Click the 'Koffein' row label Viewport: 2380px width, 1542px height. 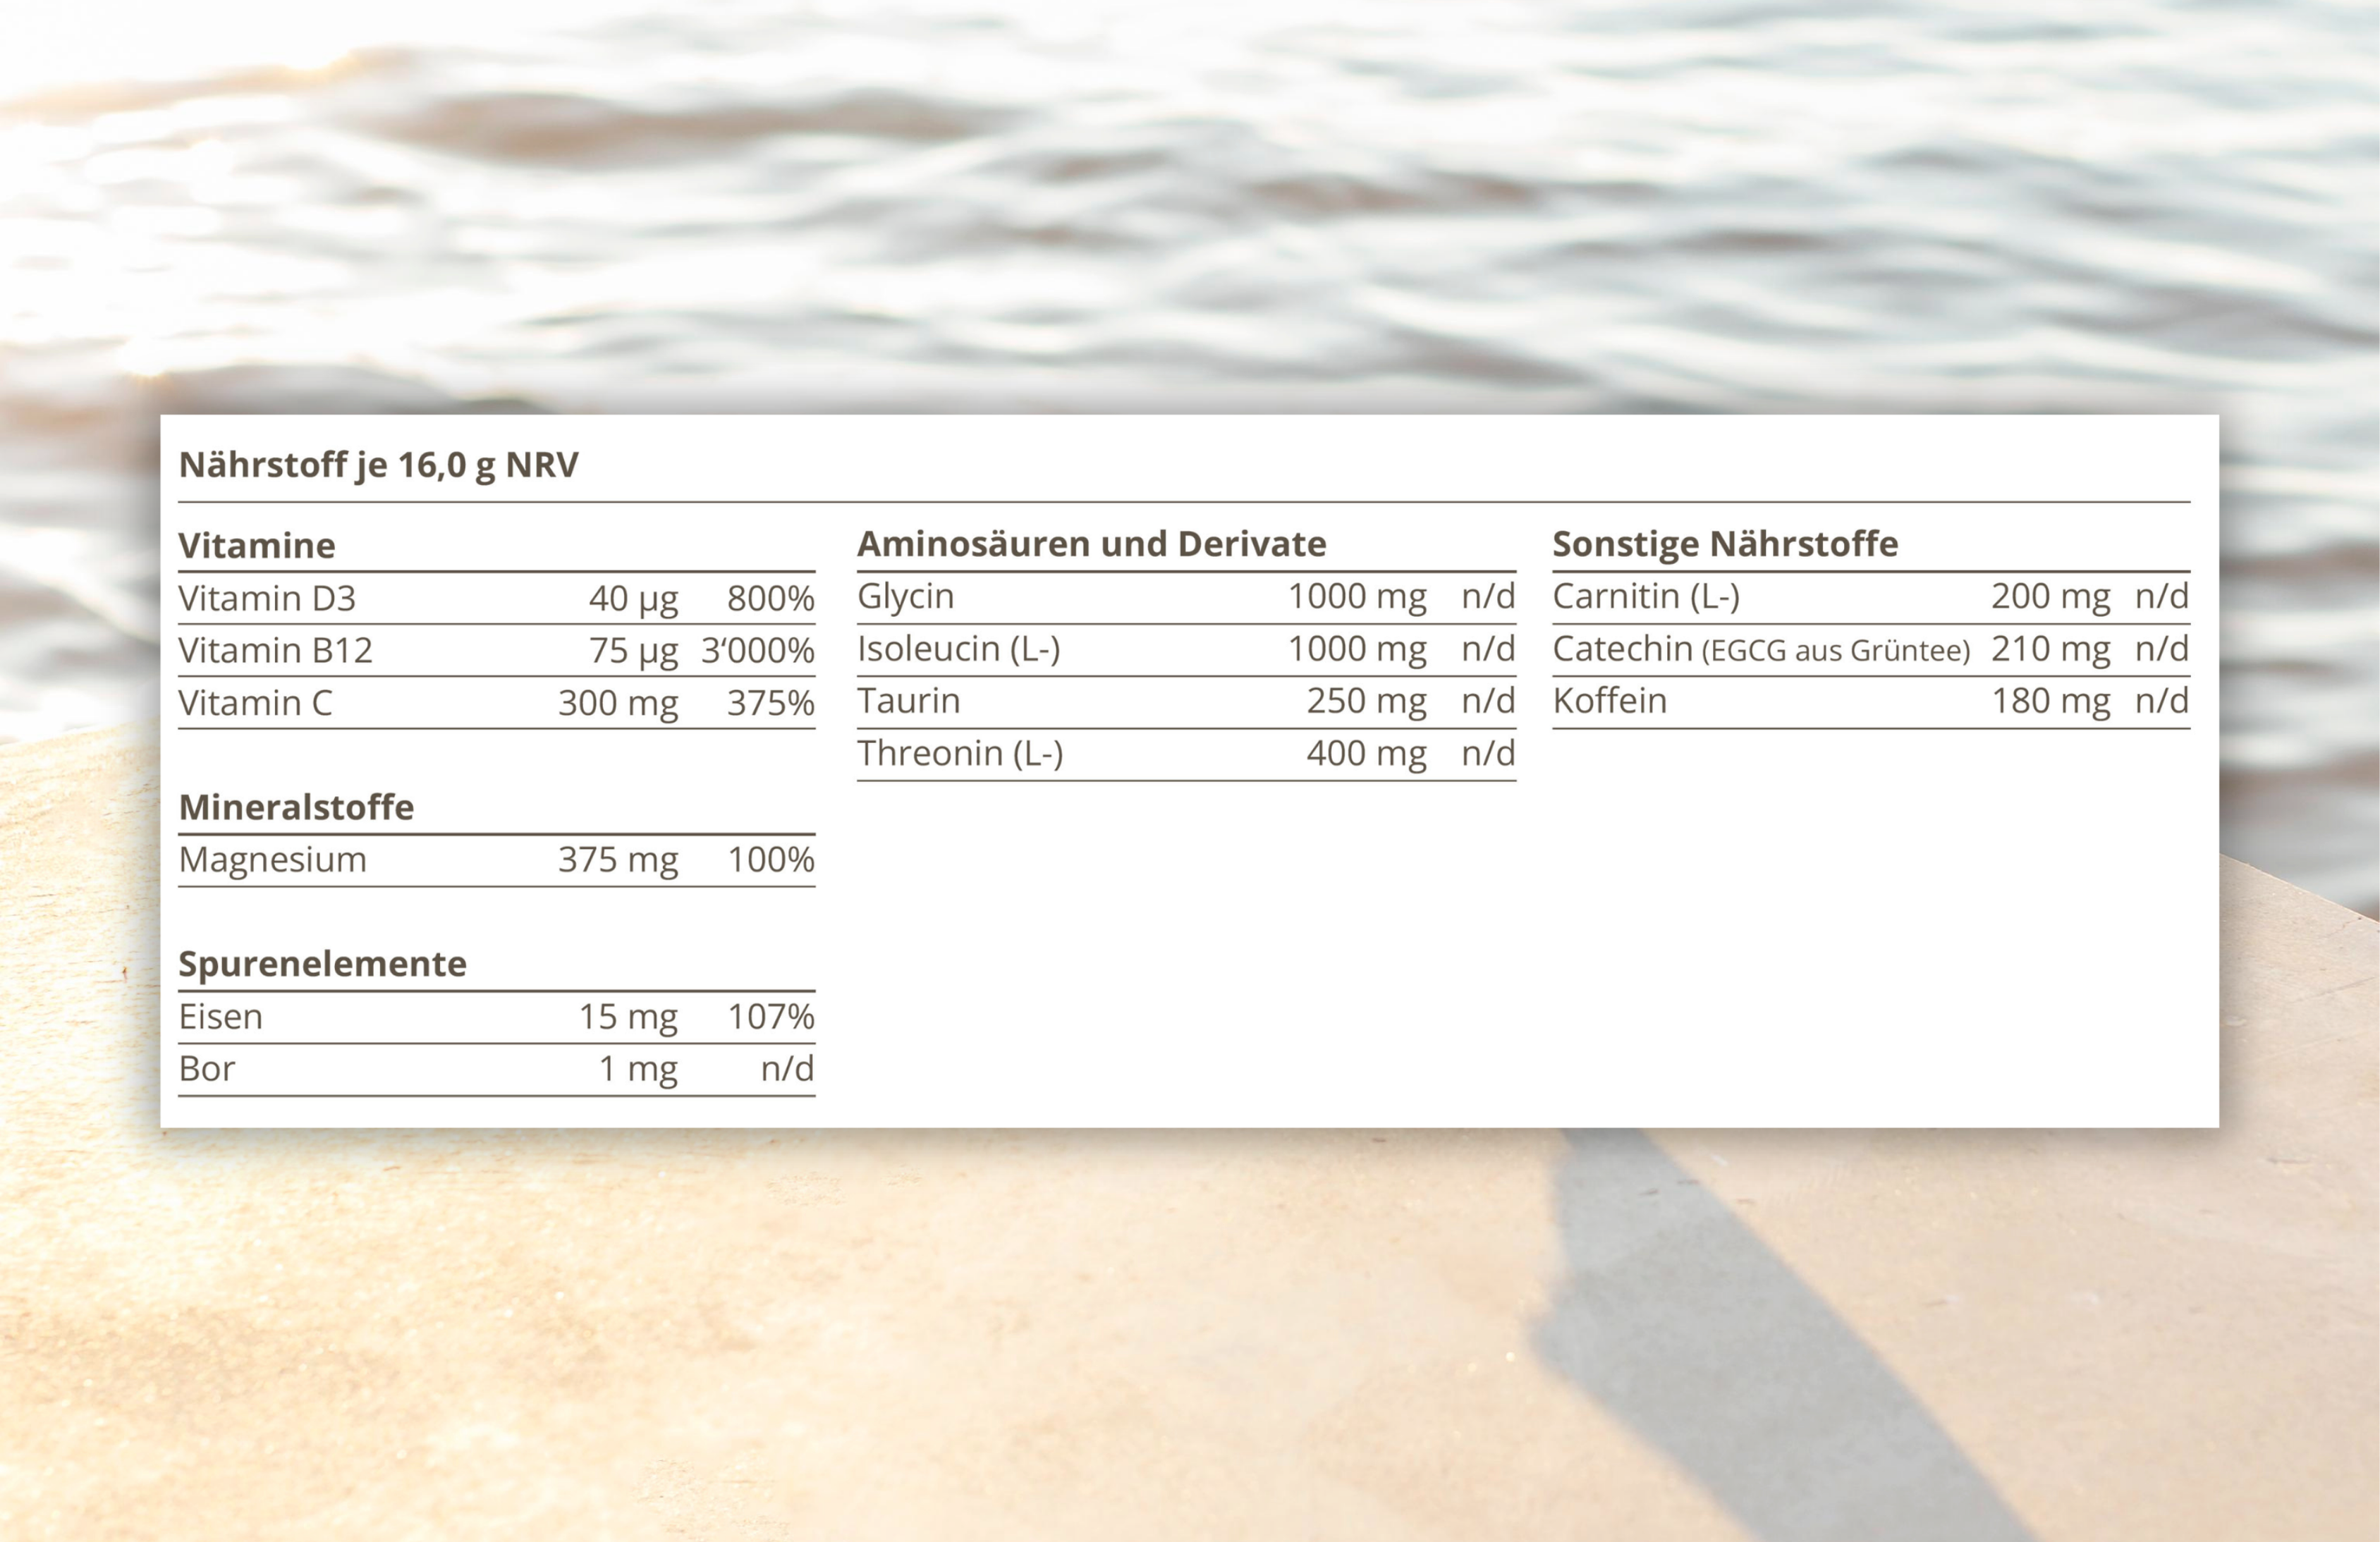1610,700
